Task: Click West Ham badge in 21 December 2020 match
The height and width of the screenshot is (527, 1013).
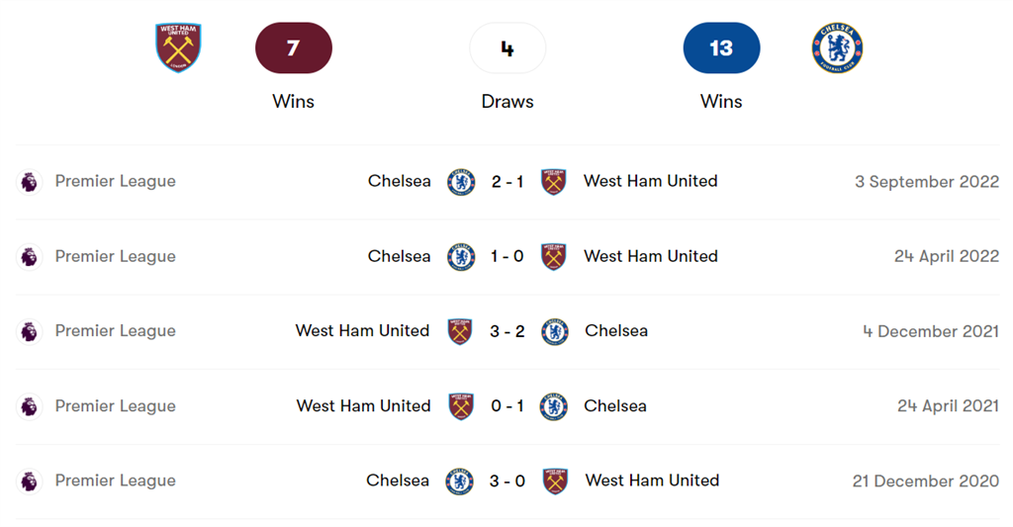Action: pos(555,482)
